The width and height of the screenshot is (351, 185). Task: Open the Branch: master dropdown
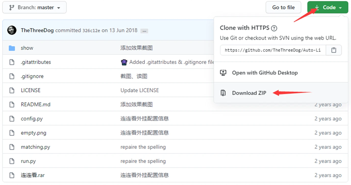point(34,8)
